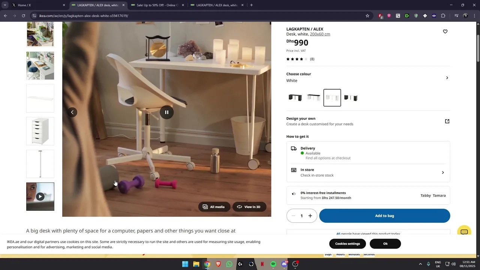Screen dimensions: 480x270
Task: Click the address bar URL
Action: tap(84, 16)
